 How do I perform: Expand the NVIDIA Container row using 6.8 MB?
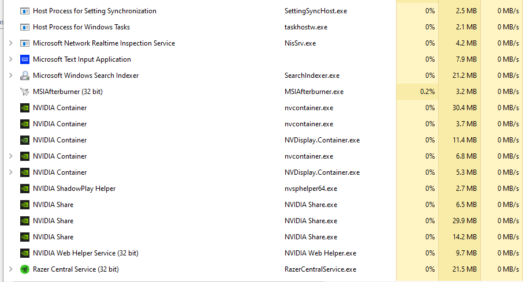coord(10,156)
